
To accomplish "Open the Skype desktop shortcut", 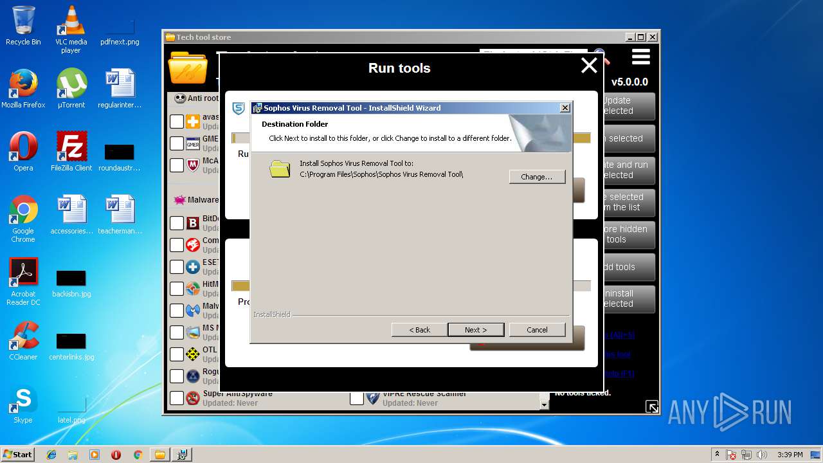I will 23,404.
